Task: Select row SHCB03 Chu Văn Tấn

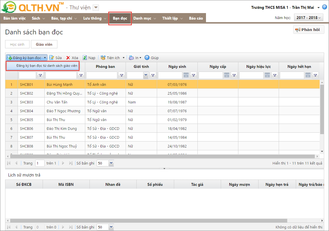Action: [x=57, y=102]
